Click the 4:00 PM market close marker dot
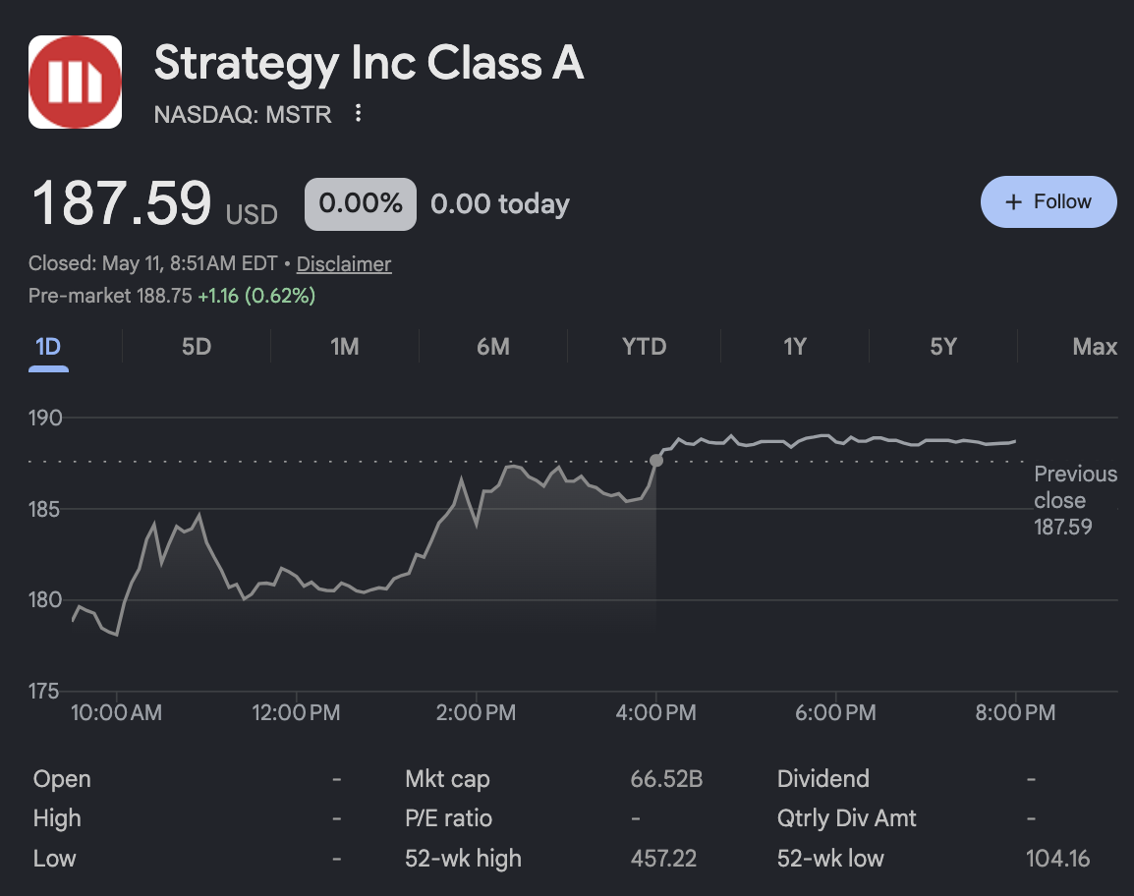The height and width of the screenshot is (896, 1134). pyautogui.click(x=656, y=461)
